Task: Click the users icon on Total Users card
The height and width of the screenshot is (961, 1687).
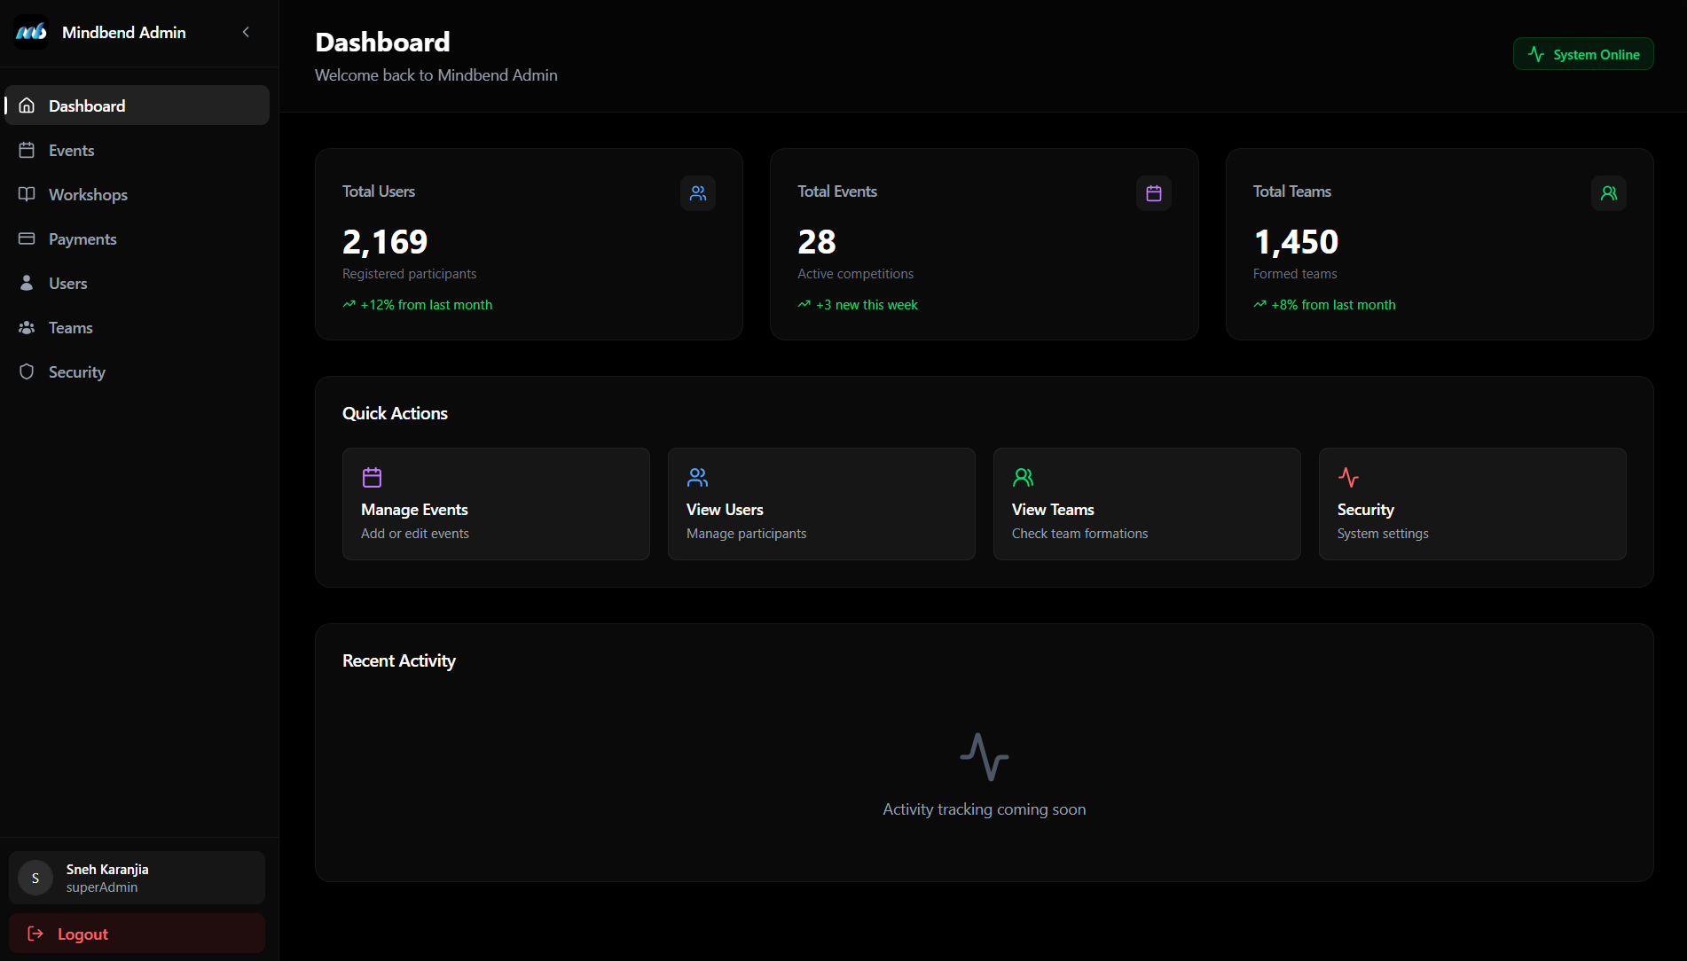Action: pos(698,193)
